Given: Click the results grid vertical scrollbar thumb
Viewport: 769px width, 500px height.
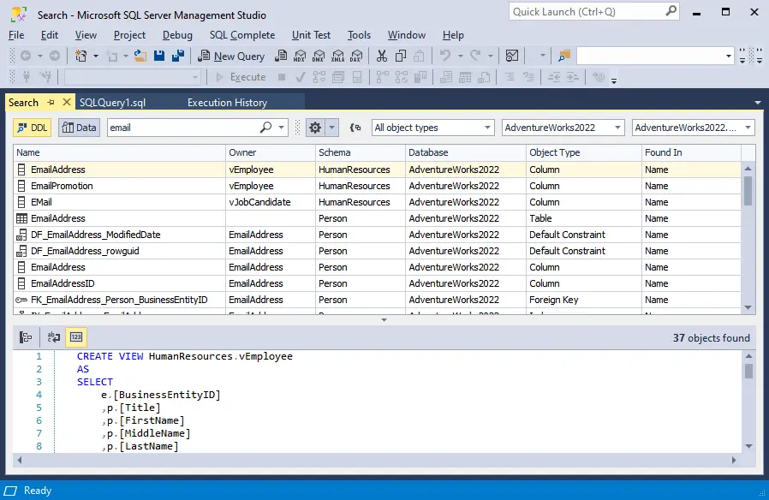Looking at the screenshot, I should click(748, 190).
